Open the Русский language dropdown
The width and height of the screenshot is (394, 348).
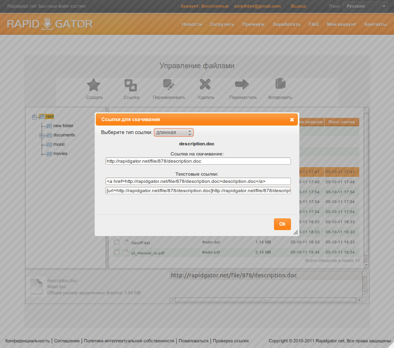click(366, 6)
